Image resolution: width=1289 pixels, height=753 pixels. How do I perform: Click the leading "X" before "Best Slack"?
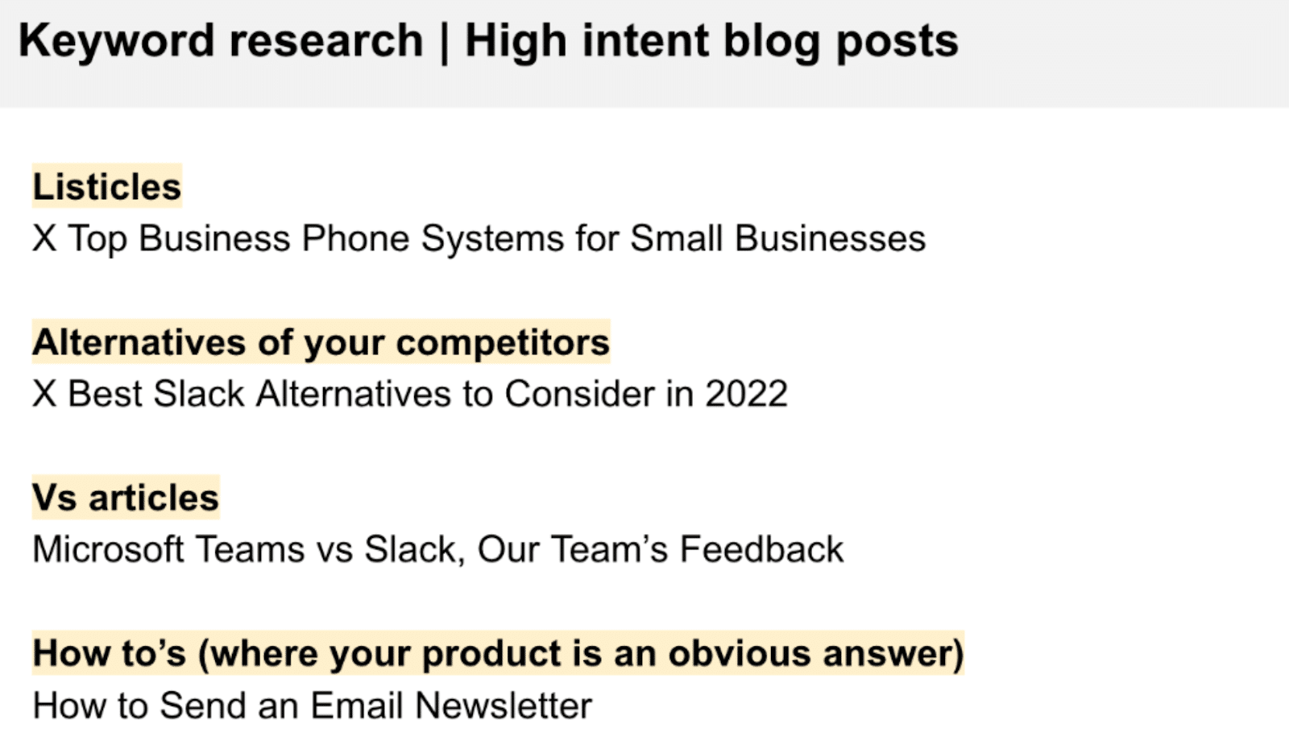coord(44,395)
